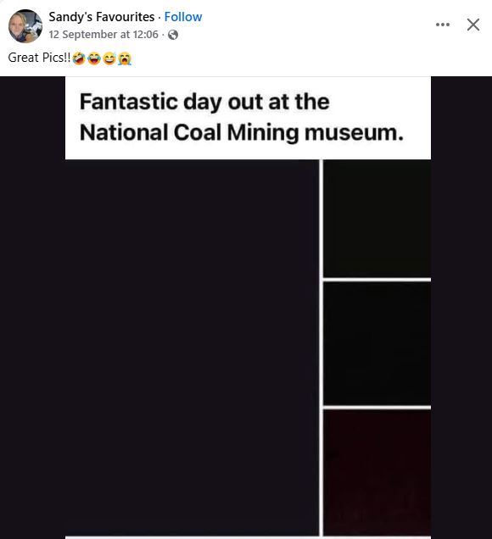492x539 pixels.
Task: Open the top-right dark collage photo
Action: pos(377,219)
